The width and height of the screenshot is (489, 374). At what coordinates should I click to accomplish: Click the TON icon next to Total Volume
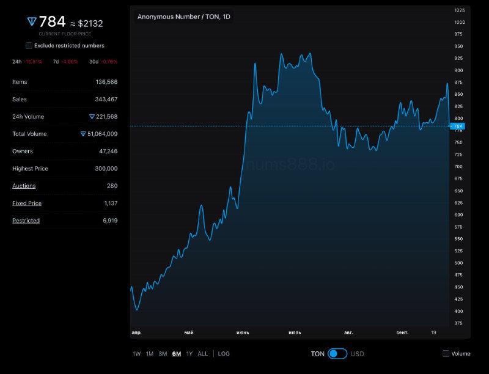point(84,134)
